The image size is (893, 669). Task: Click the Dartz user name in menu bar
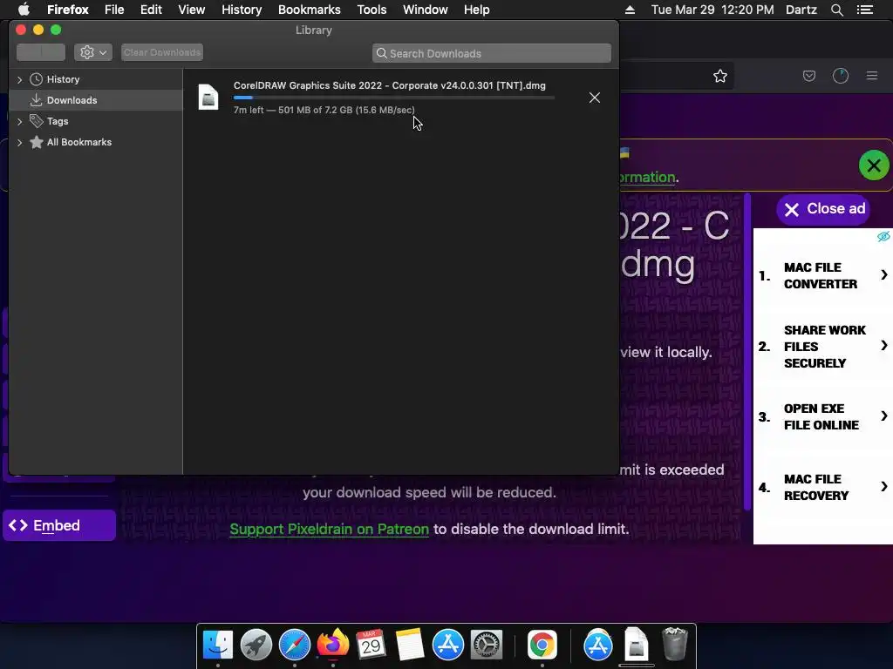[801, 10]
